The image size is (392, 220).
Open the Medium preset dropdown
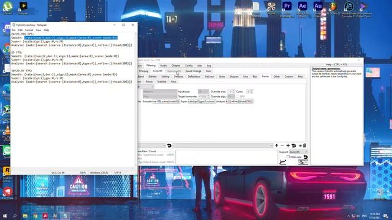160,92
